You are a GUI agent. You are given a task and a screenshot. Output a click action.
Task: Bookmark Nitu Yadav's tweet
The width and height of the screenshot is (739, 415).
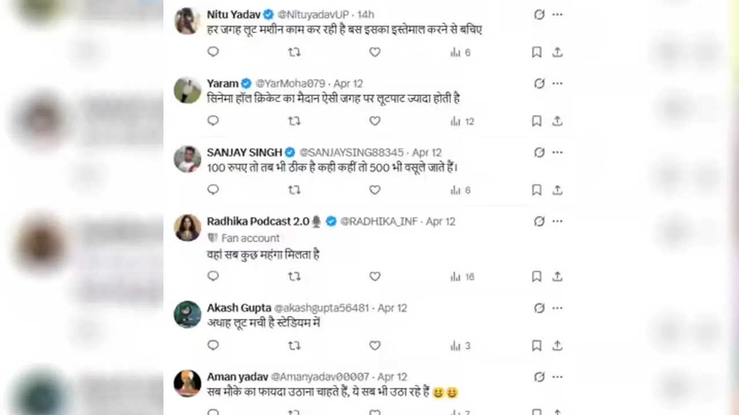click(x=536, y=52)
